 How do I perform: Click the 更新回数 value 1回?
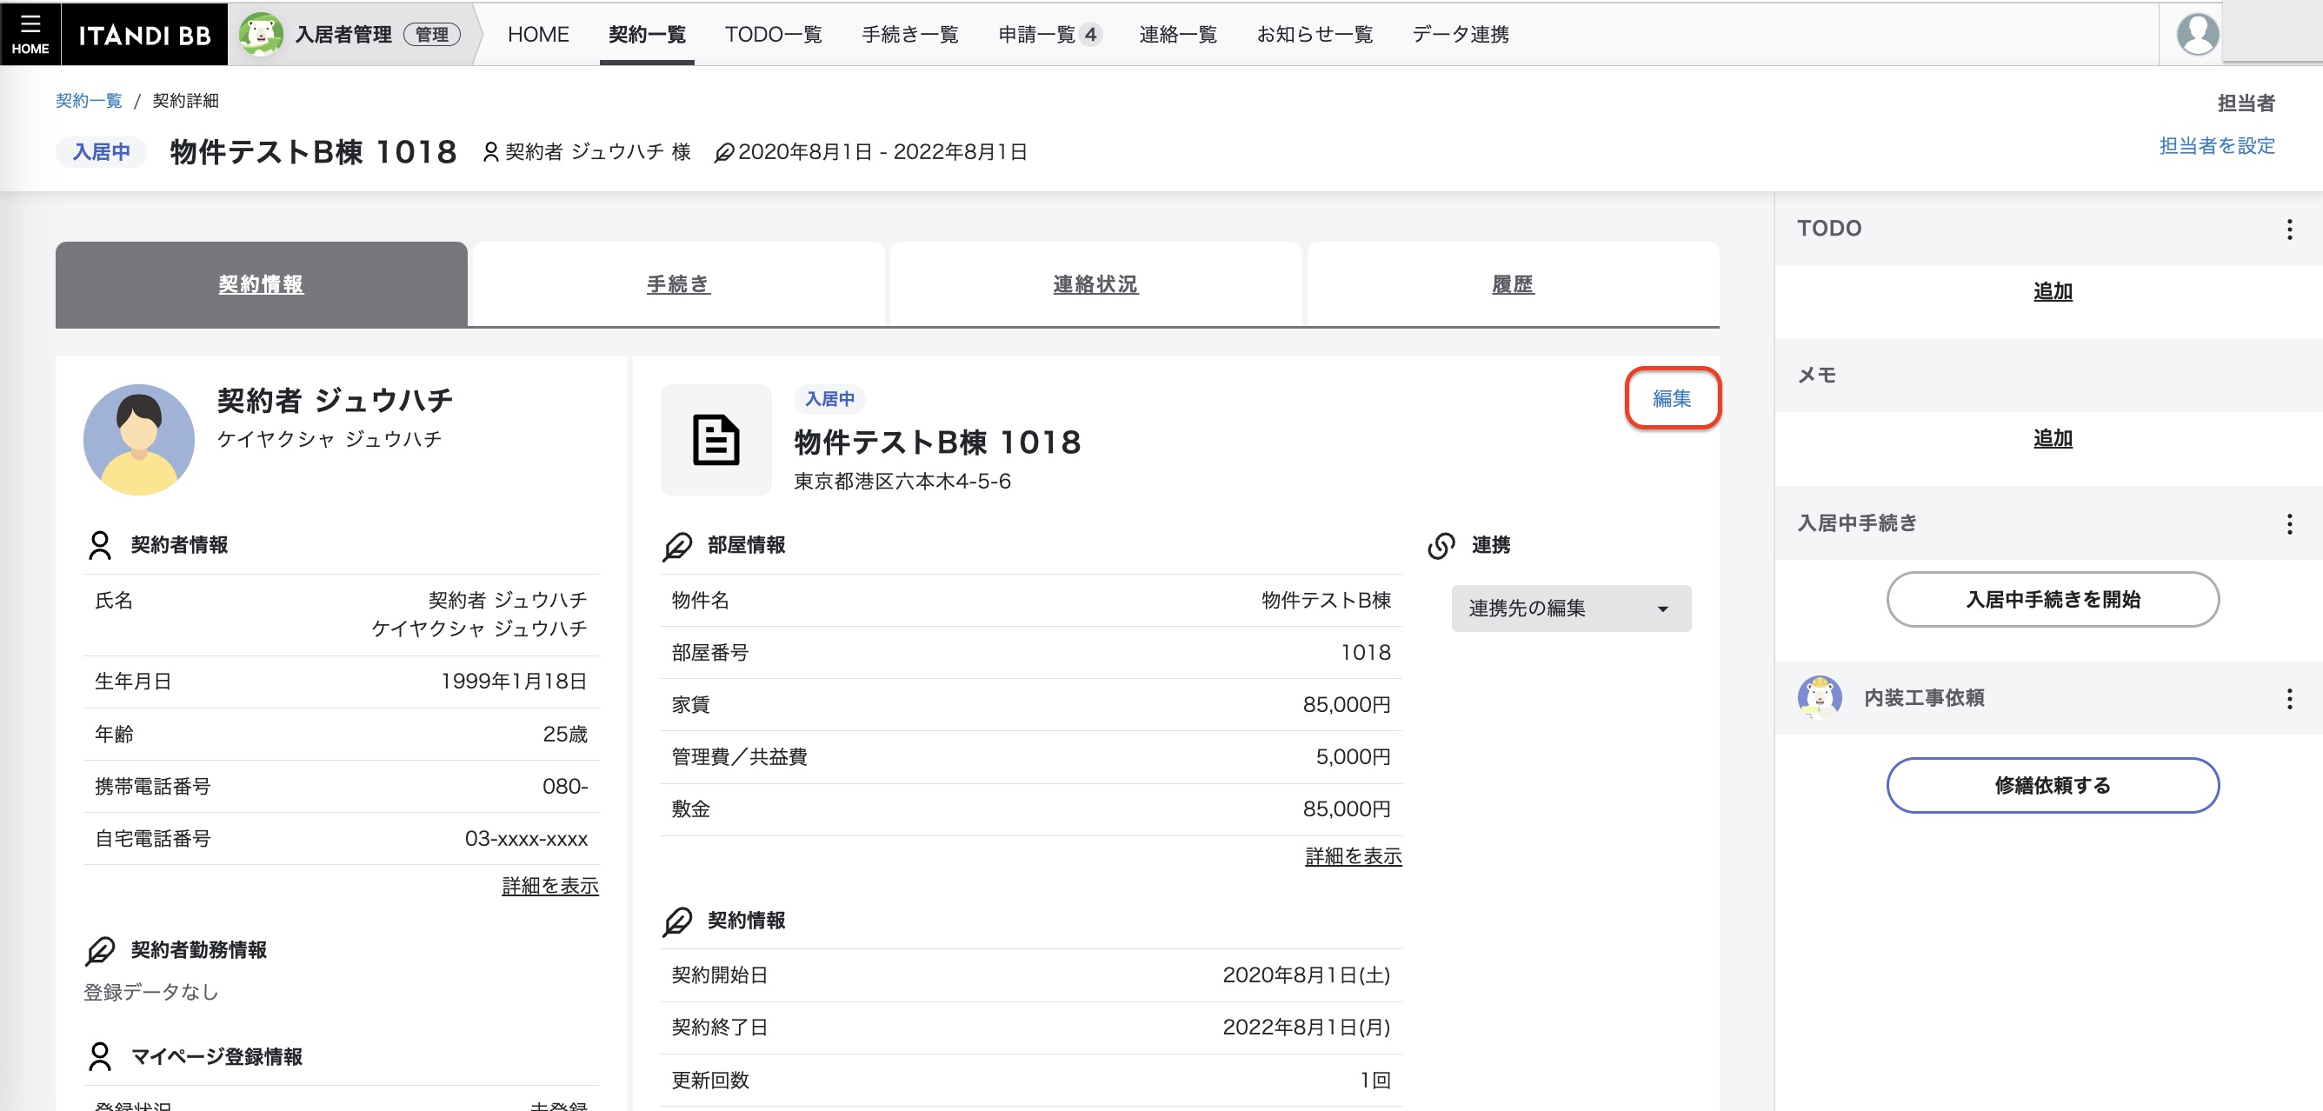(1375, 1081)
